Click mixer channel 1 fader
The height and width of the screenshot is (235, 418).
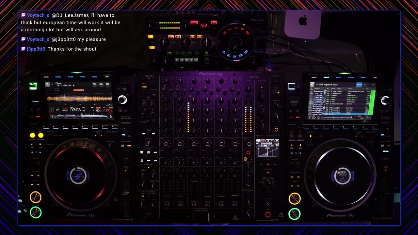(x=166, y=196)
